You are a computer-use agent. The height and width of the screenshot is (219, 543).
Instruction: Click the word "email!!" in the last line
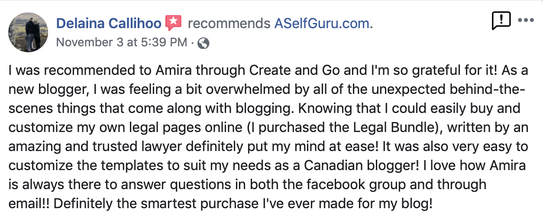pyautogui.click(x=27, y=203)
